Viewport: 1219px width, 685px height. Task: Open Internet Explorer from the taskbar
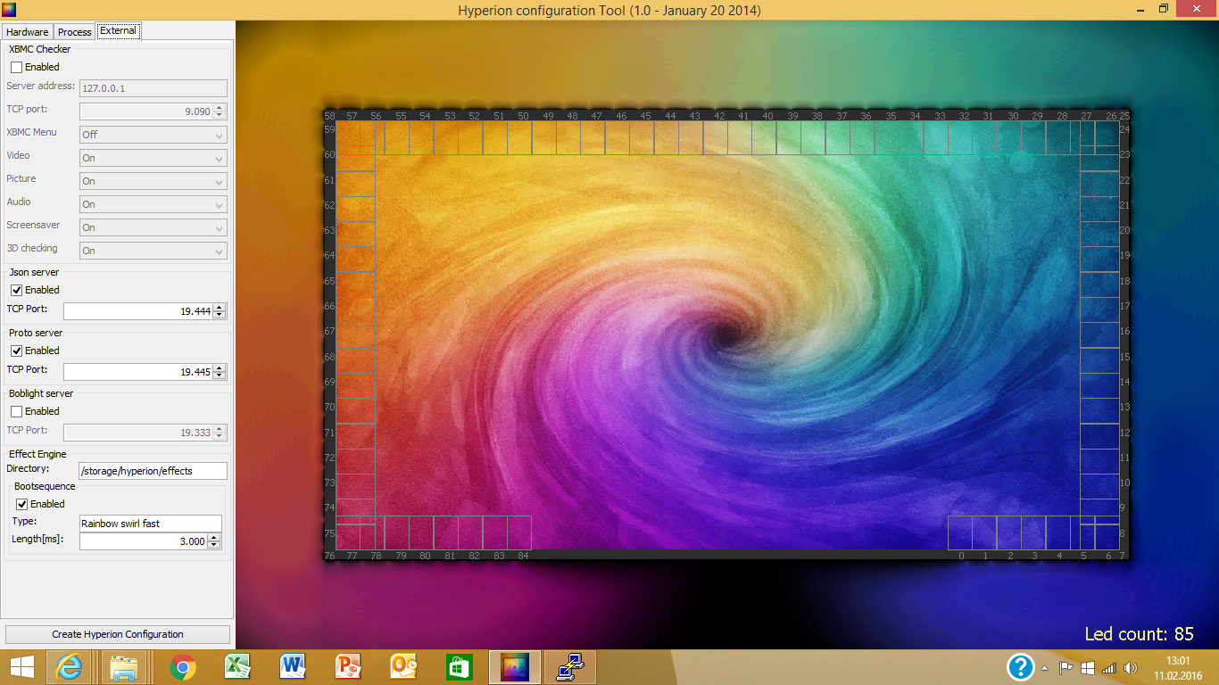[69, 667]
